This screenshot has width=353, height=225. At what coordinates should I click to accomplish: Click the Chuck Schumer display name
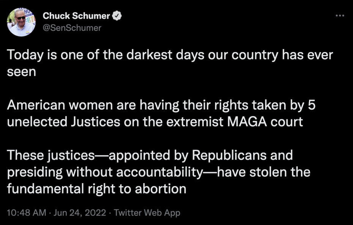(76, 16)
